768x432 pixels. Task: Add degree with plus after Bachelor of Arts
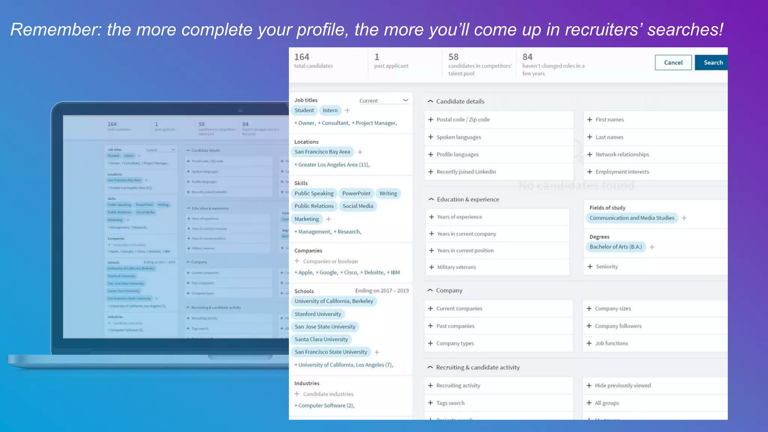click(x=652, y=247)
